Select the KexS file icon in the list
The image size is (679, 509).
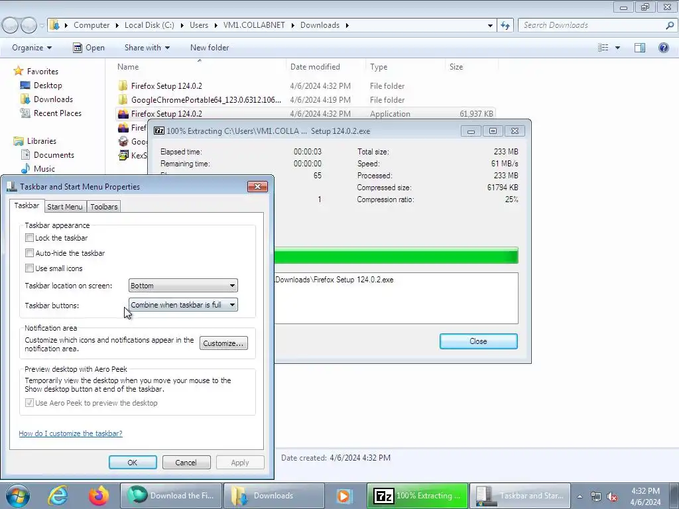123,155
